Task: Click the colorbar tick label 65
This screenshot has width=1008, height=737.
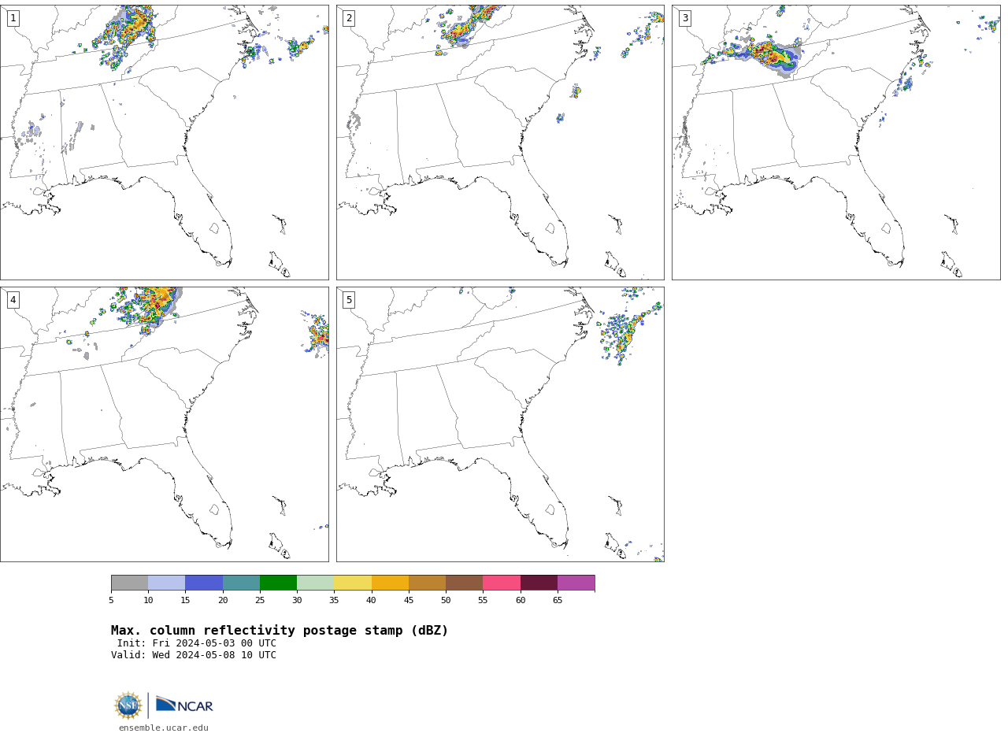Action: [558, 601]
